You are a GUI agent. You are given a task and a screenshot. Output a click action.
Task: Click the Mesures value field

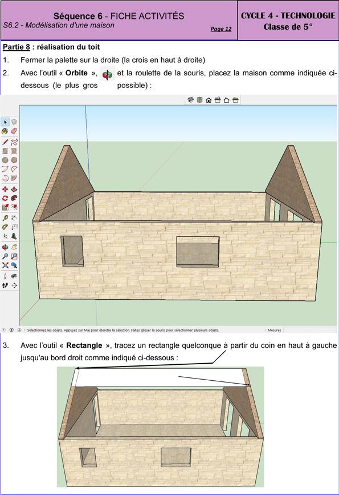(x=310, y=330)
